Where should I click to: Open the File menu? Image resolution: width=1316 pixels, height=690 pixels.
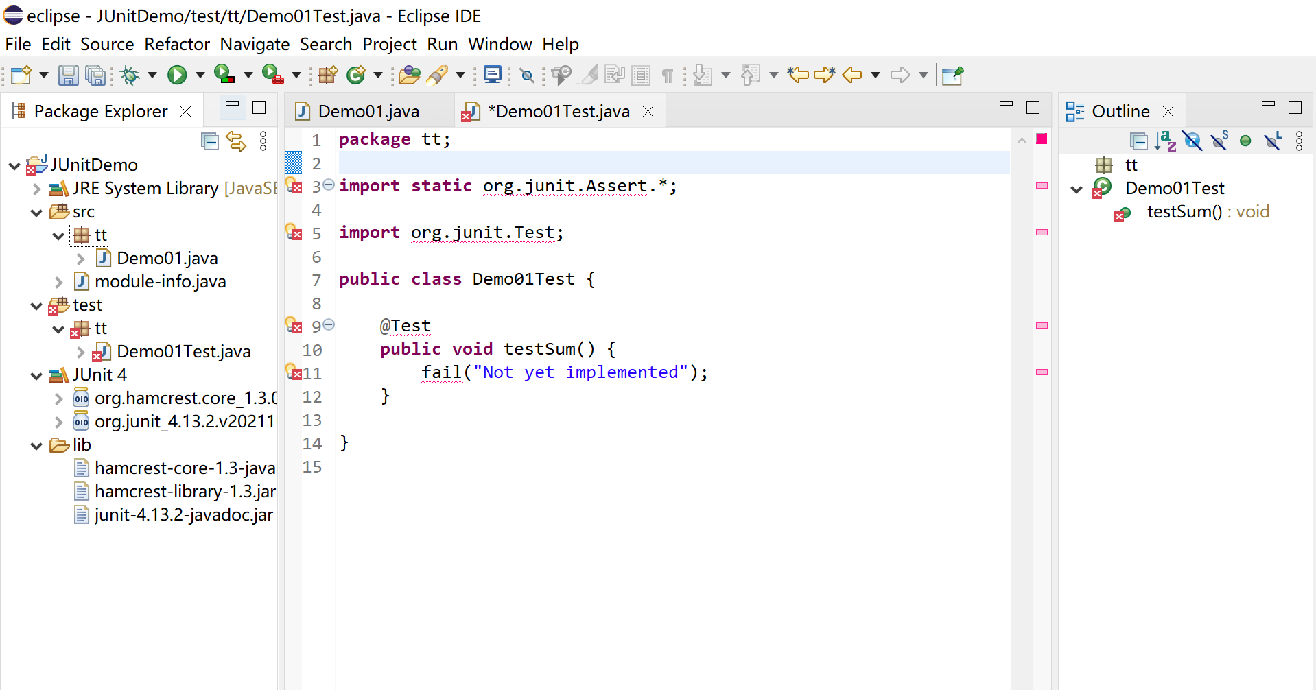(18, 44)
